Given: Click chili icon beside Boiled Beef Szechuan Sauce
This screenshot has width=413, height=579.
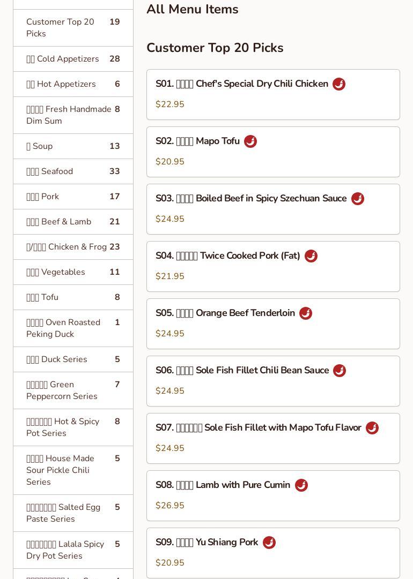Looking at the screenshot, I should tap(358, 199).
